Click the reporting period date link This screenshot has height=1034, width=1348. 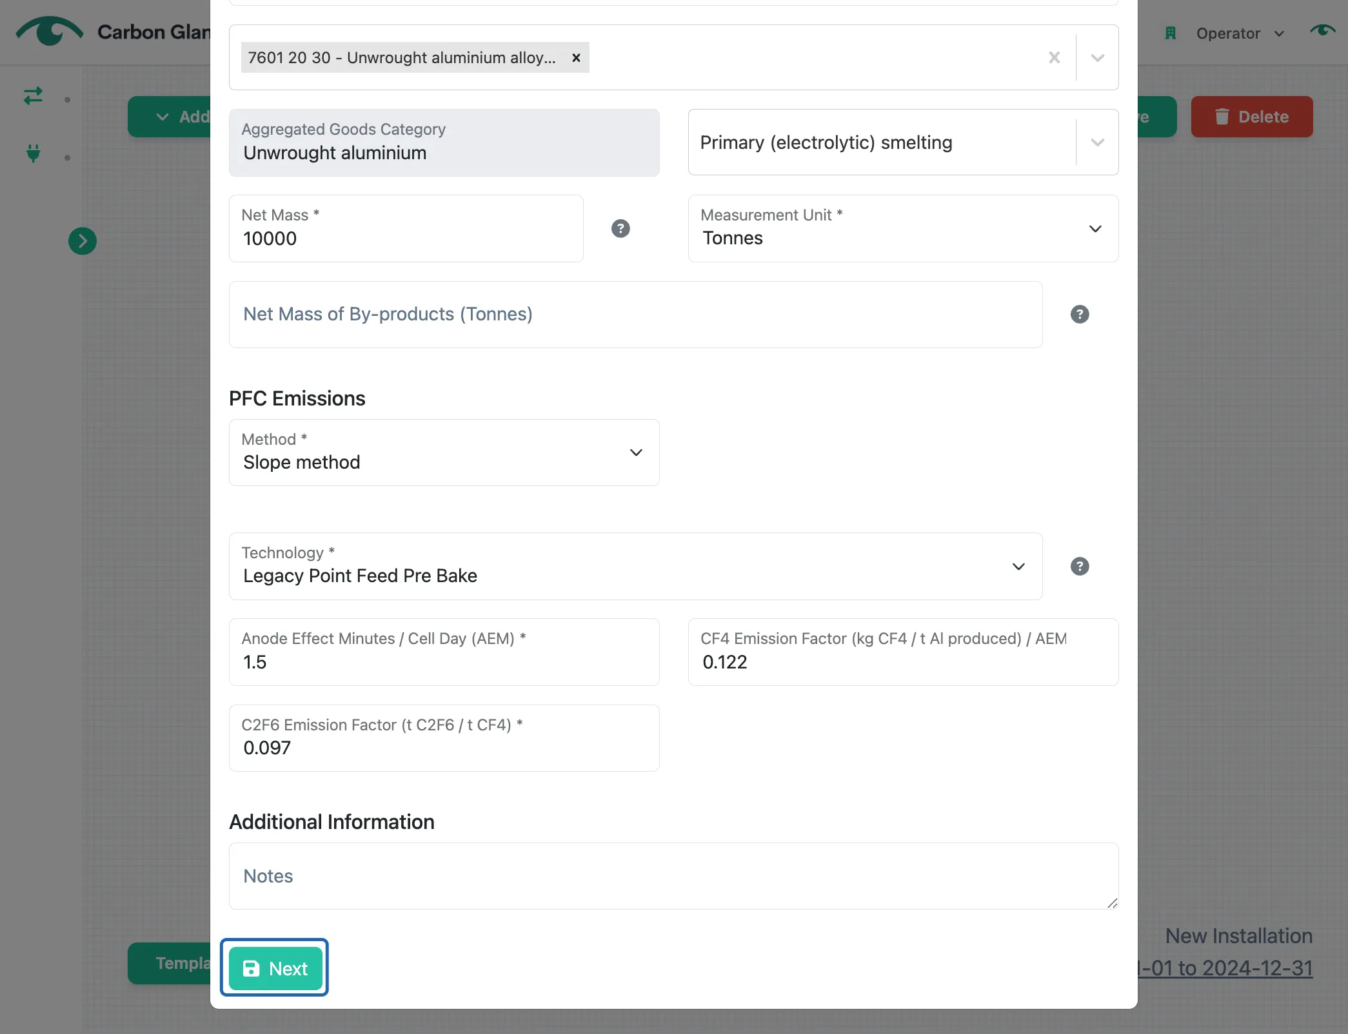[x=1225, y=968]
